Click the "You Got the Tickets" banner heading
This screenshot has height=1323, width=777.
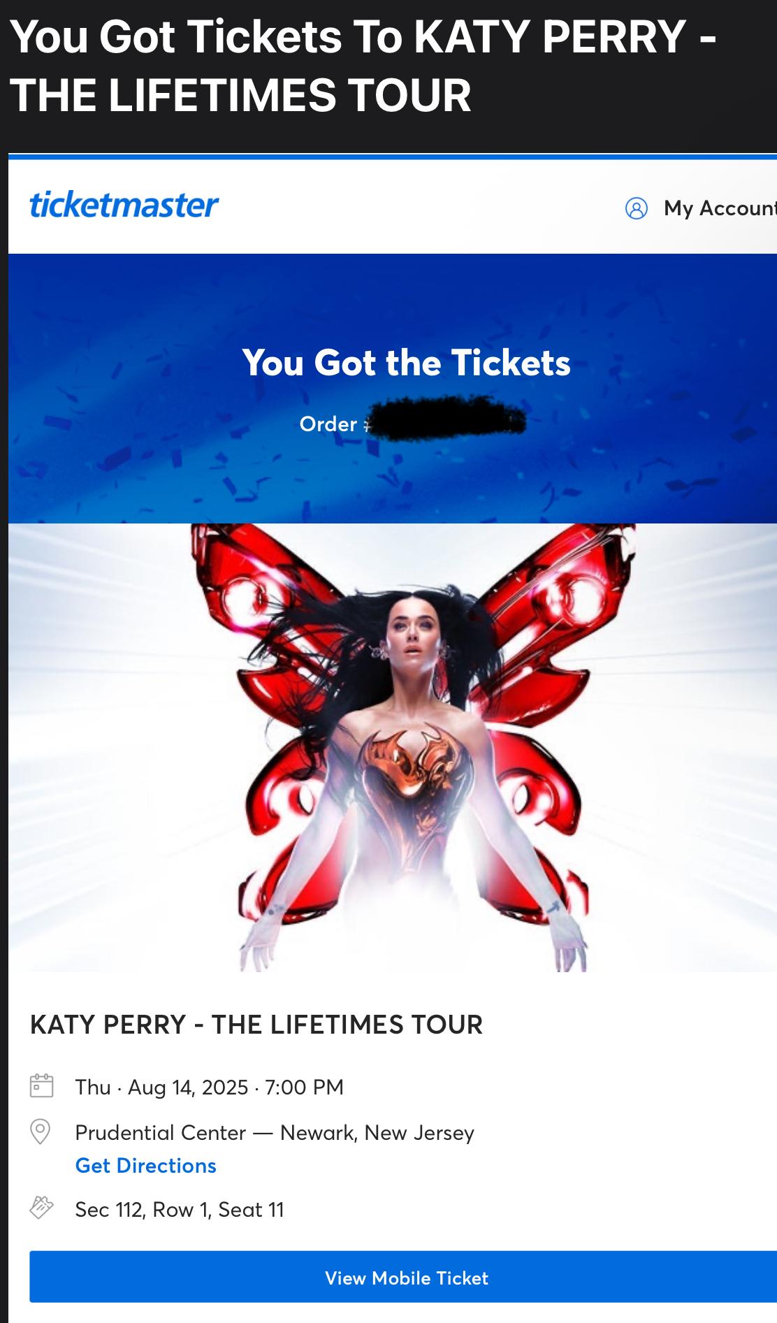click(407, 363)
